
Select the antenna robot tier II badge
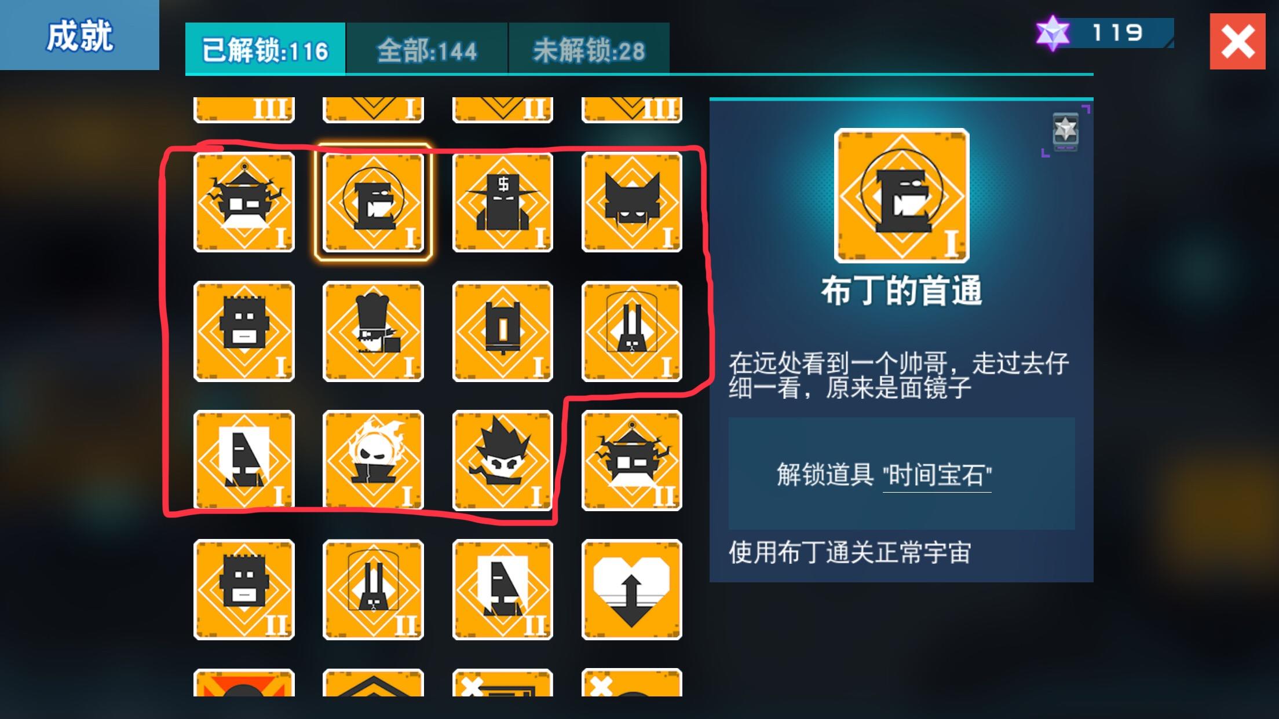632,460
